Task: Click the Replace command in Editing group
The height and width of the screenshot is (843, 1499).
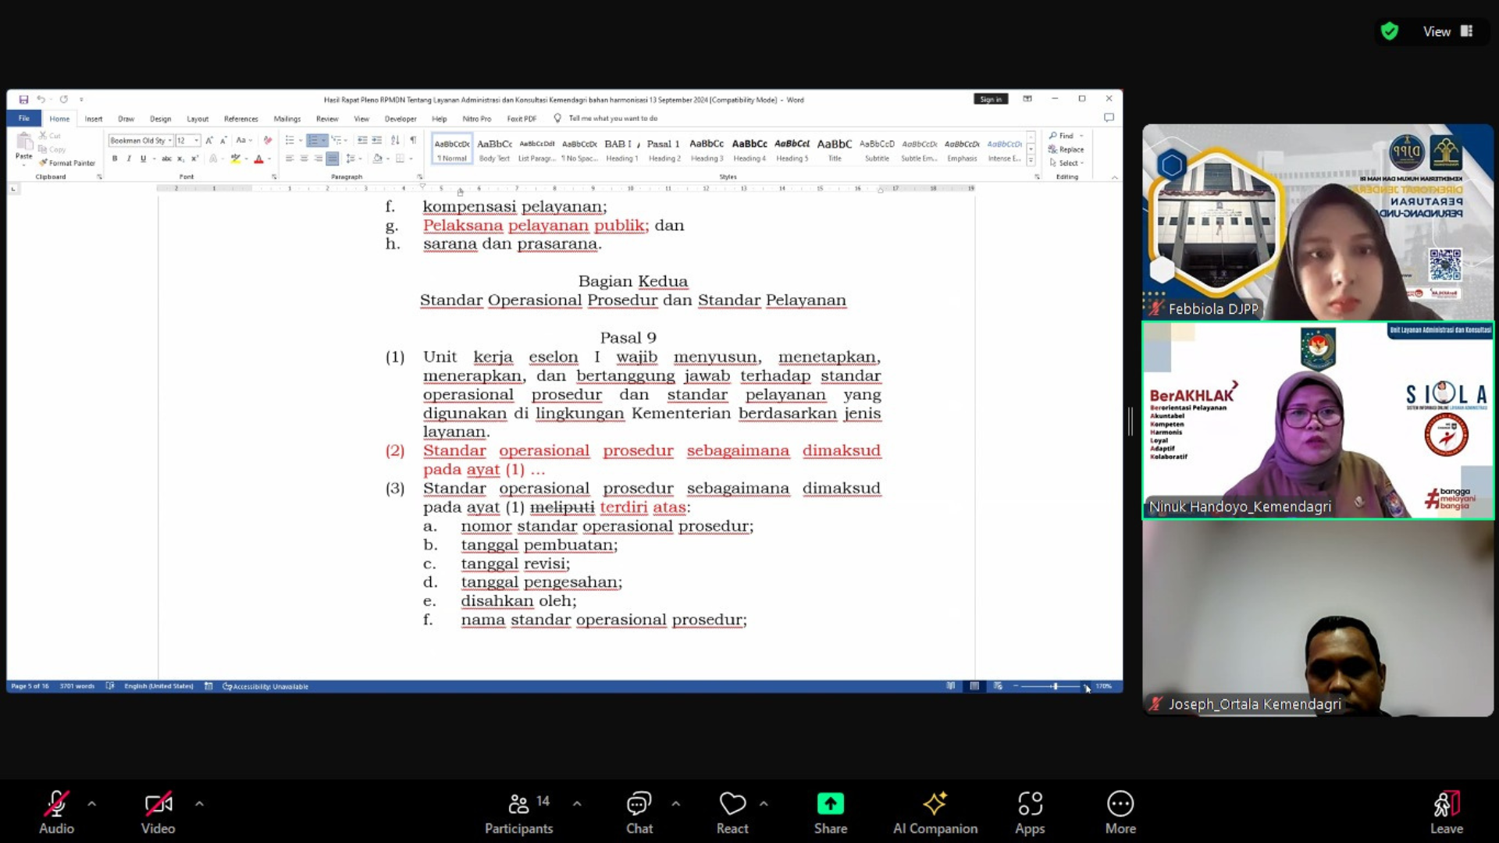Action: pos(1066,149)
